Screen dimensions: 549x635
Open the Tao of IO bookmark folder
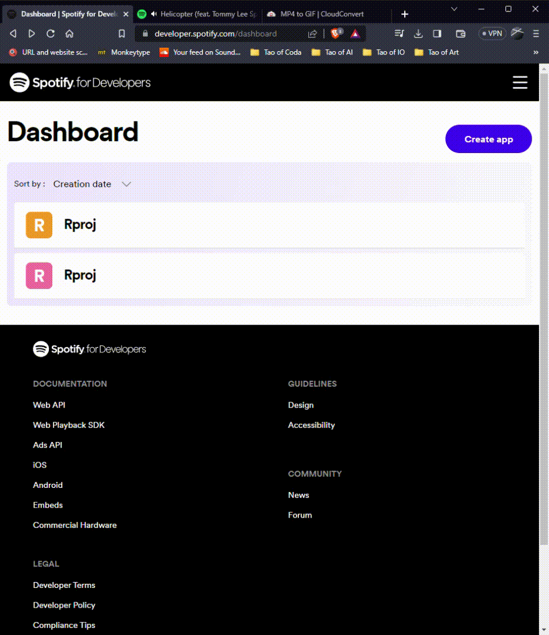point(384,52)
